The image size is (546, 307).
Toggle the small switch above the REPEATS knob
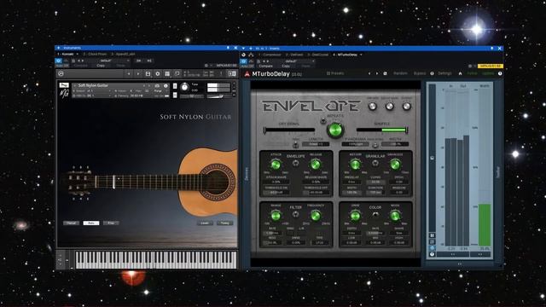point(323,121)
